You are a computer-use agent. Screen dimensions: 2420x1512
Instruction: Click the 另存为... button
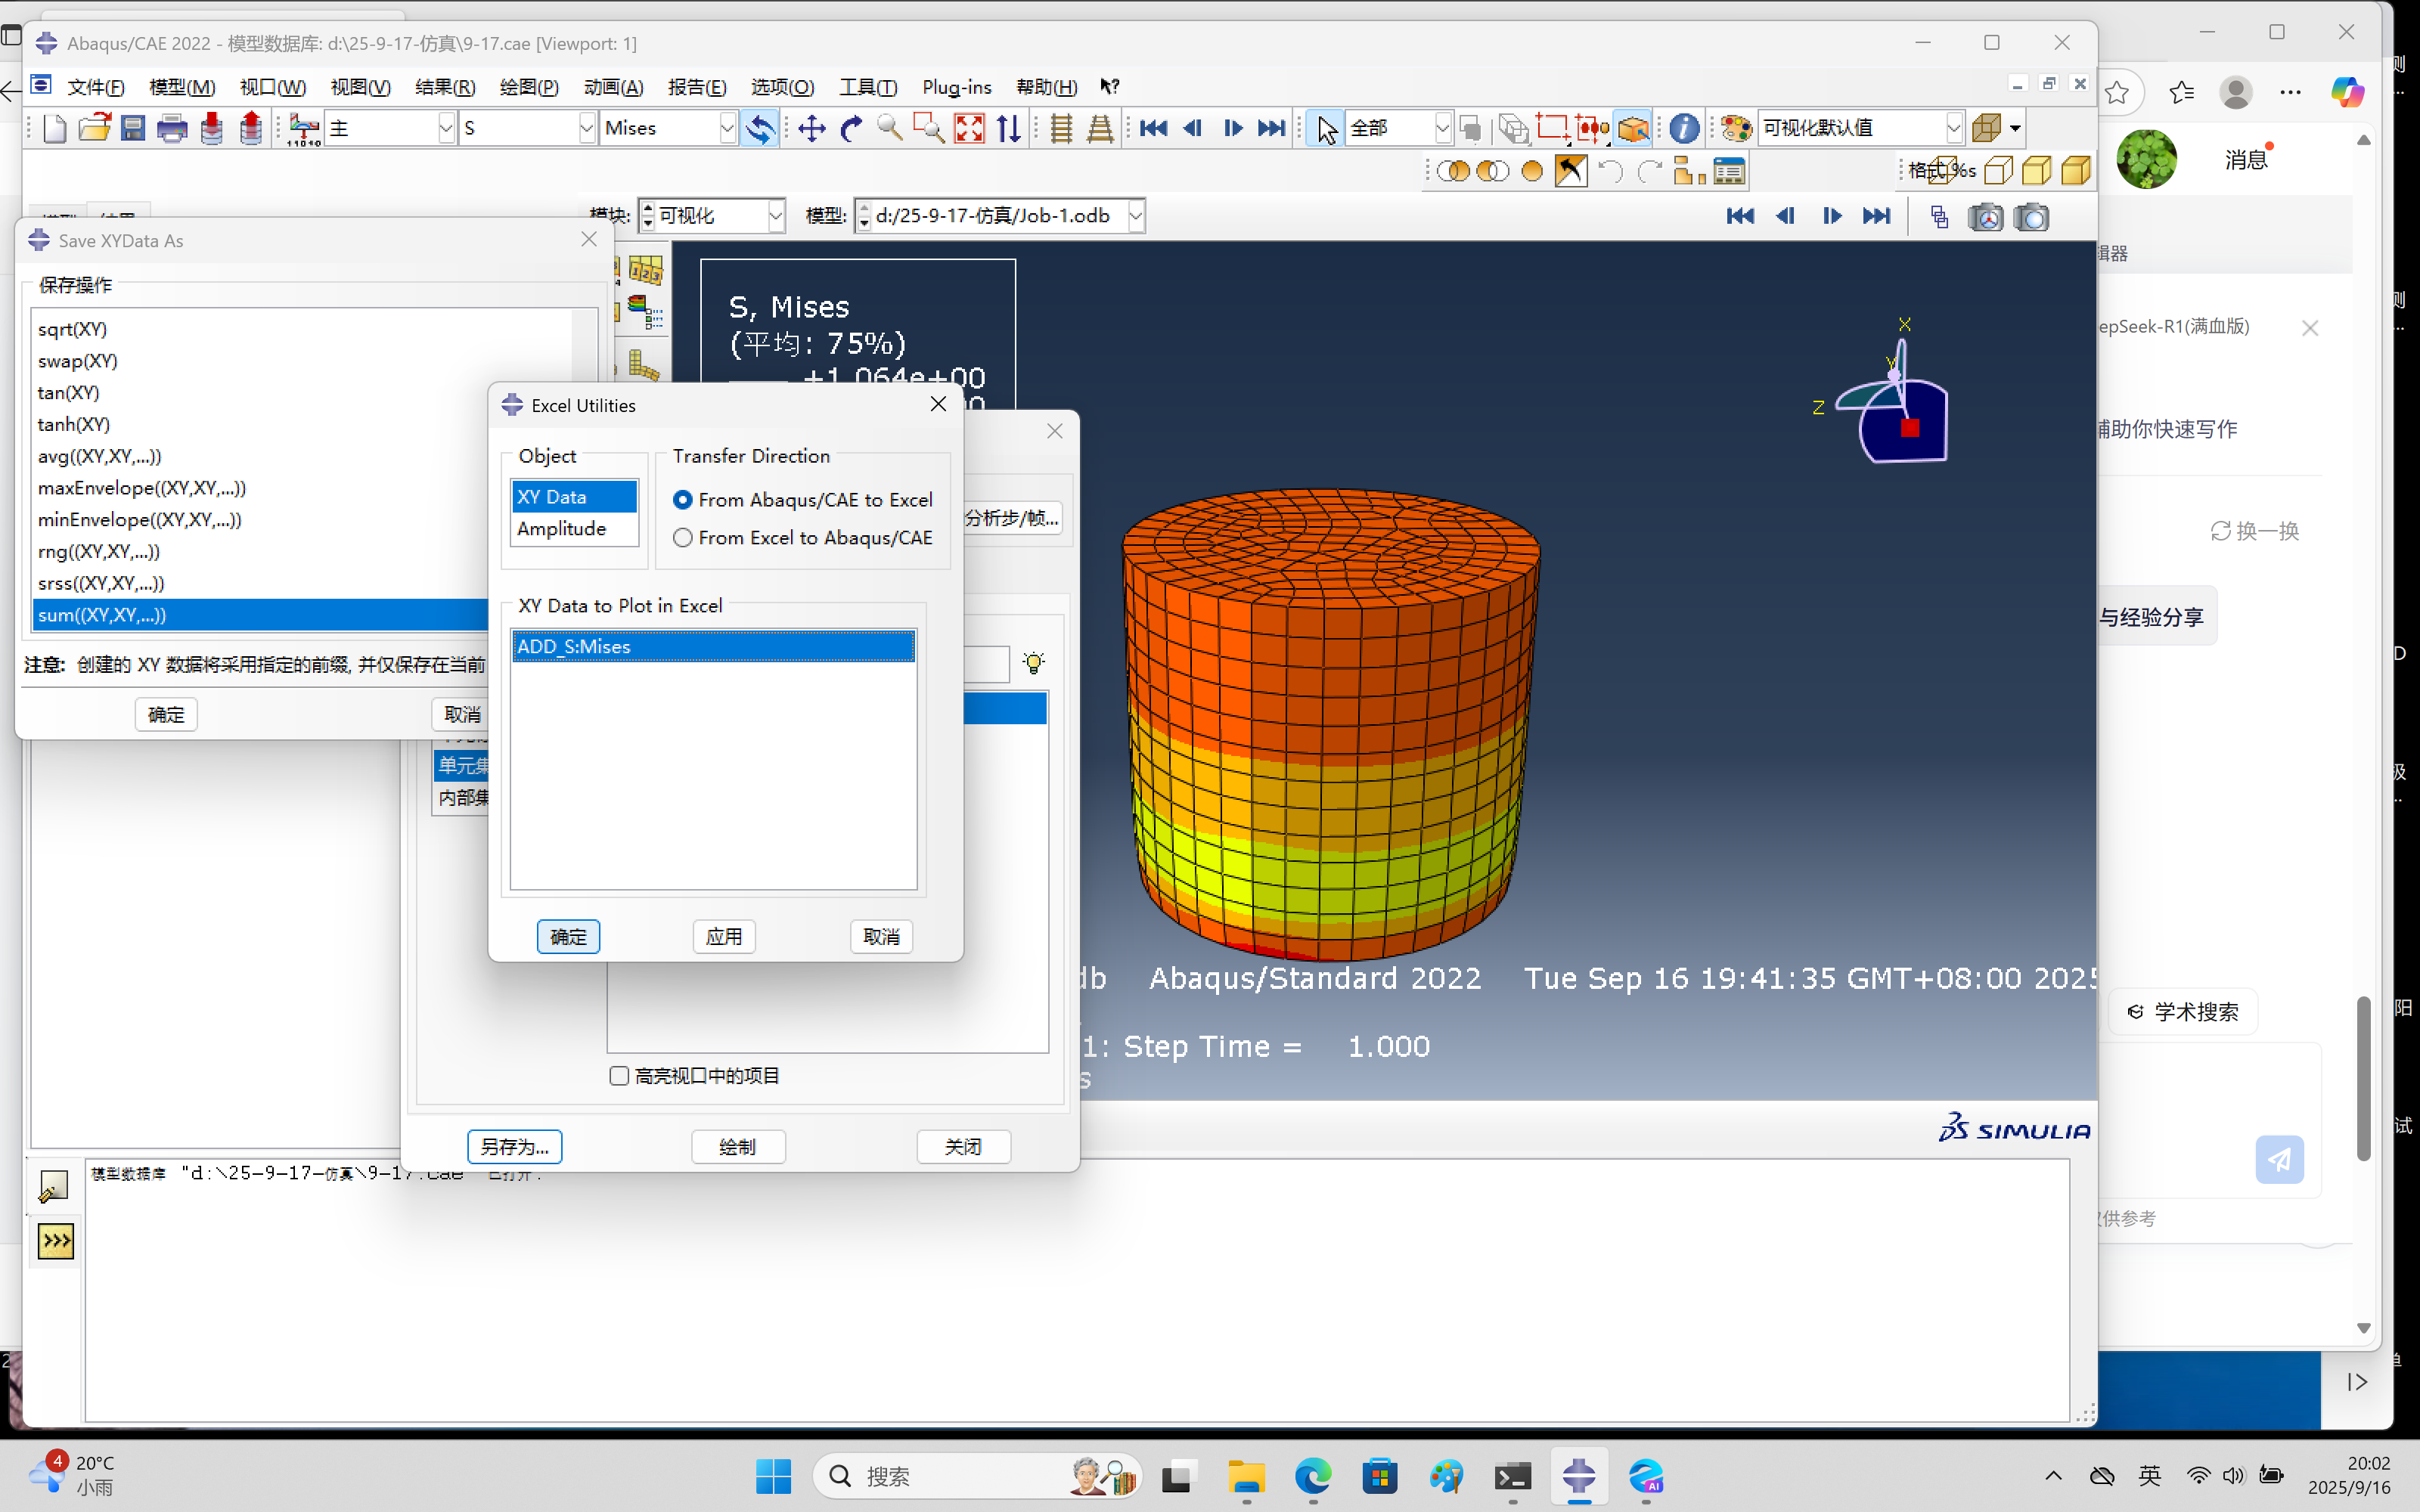point(515,1147)
